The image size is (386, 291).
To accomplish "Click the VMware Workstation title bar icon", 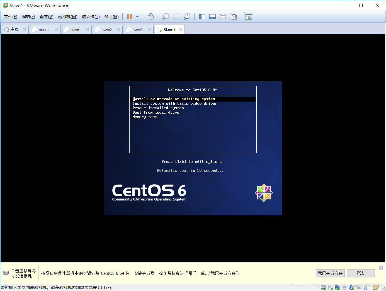I will click(x=6, y=5).
